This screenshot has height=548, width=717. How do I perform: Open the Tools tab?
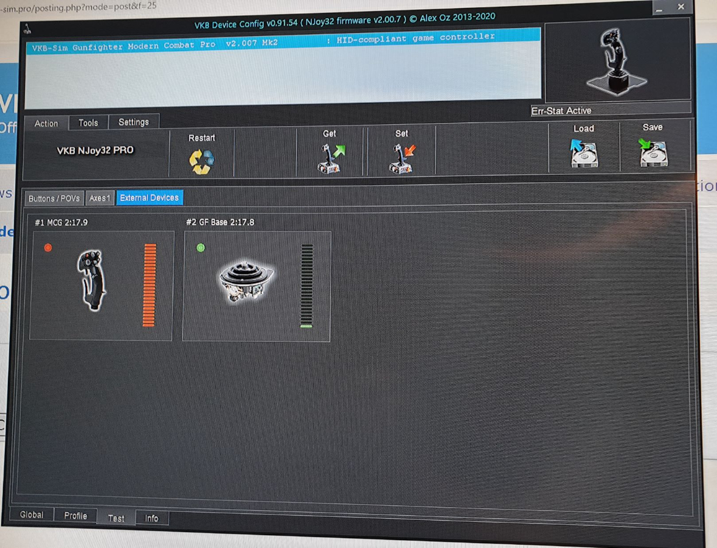(x=88, y=123)
